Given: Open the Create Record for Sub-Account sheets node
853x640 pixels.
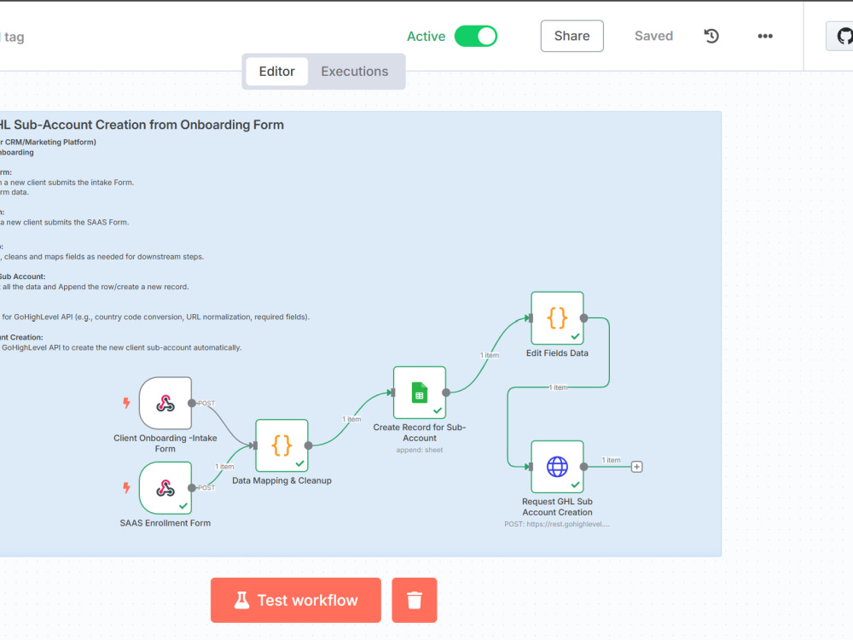Looking at the screenshot, I should tap(420, 393).
